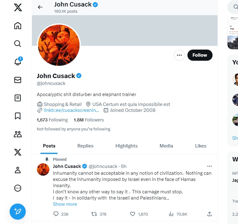This screenshot has width=238, height=224.
Task: Switch to the Media tab
Action: point(166,146)
